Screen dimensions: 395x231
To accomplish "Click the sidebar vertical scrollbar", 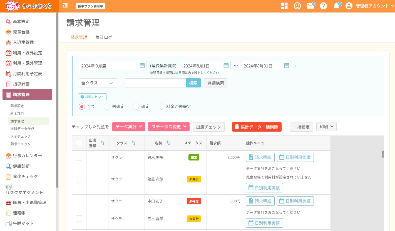I will 57,100.
